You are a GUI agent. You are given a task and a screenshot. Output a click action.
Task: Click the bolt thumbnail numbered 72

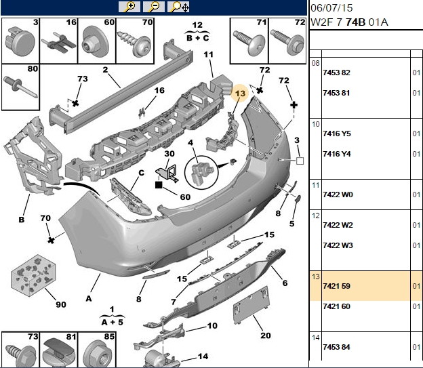click(287, 41)
